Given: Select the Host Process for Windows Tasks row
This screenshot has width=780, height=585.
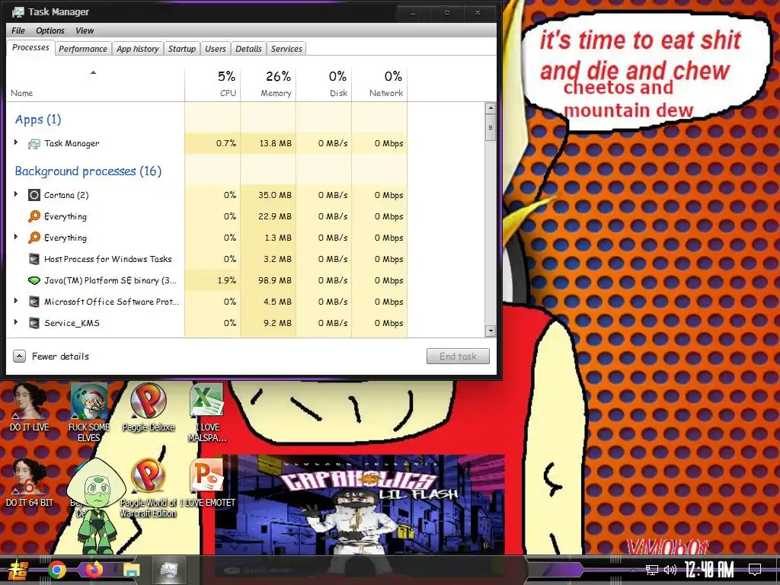Looking at the screenshot, I should (207, 259).
